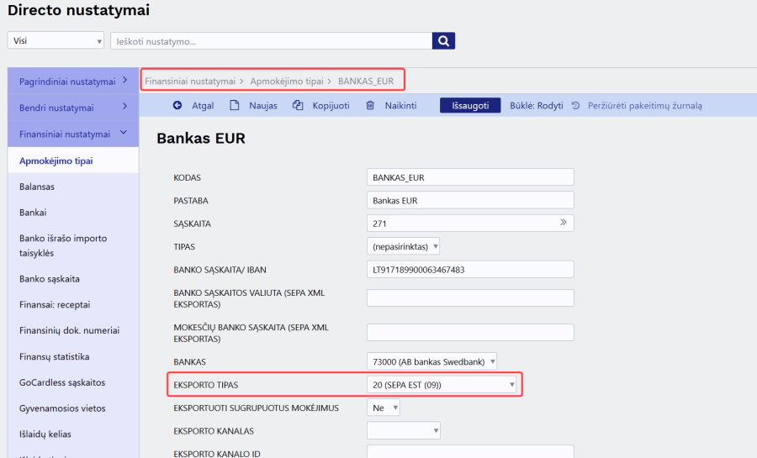Click Apmokėjimo tipai breadcrumb
Screen dimensions: 757x458
(x=287, y=81)
